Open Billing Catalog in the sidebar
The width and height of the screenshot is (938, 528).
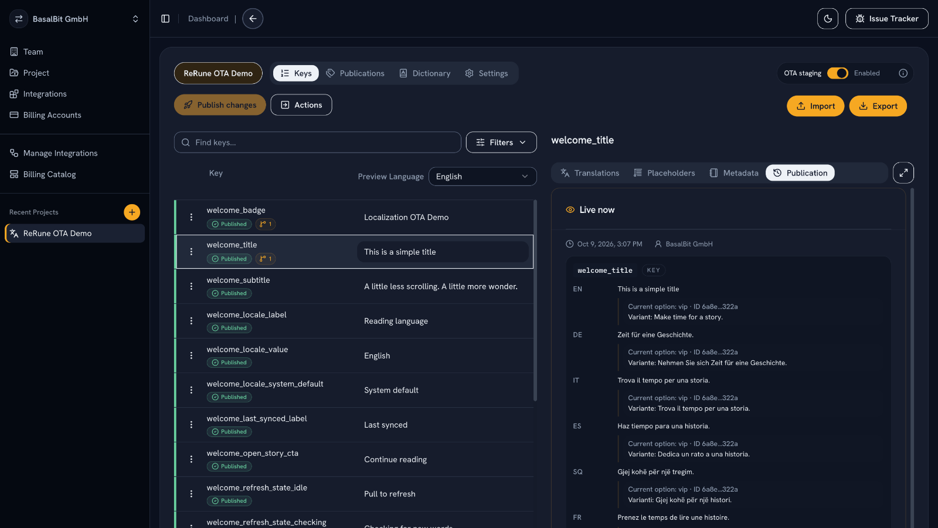(75, 174)
